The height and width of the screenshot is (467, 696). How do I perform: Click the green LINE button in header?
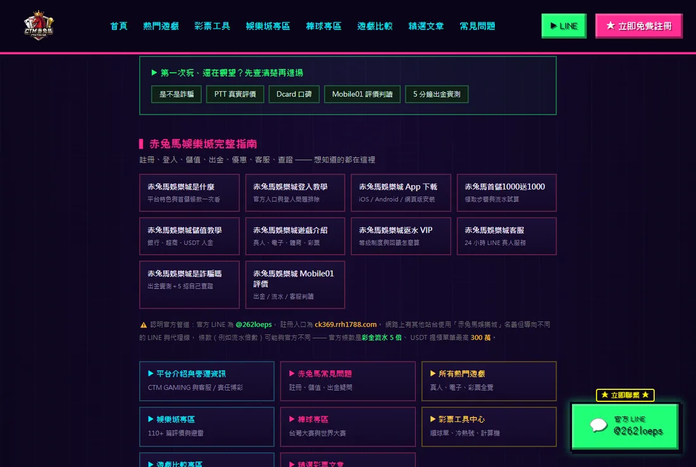(x=564, y=26)
